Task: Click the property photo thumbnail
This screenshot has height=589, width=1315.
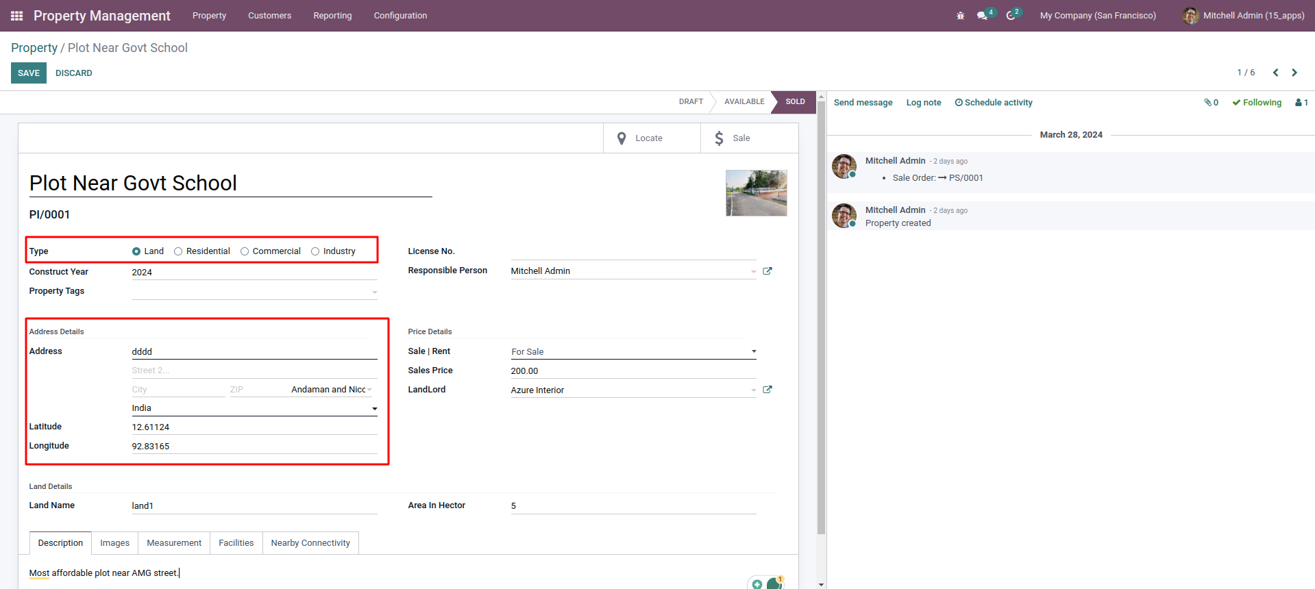Action: pos(757,193)
